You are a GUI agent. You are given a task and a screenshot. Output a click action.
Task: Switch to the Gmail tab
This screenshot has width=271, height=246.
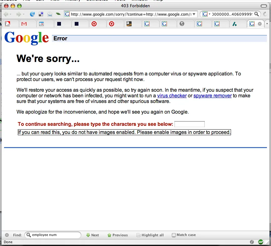pyautogui.click(x=24, y=24)
